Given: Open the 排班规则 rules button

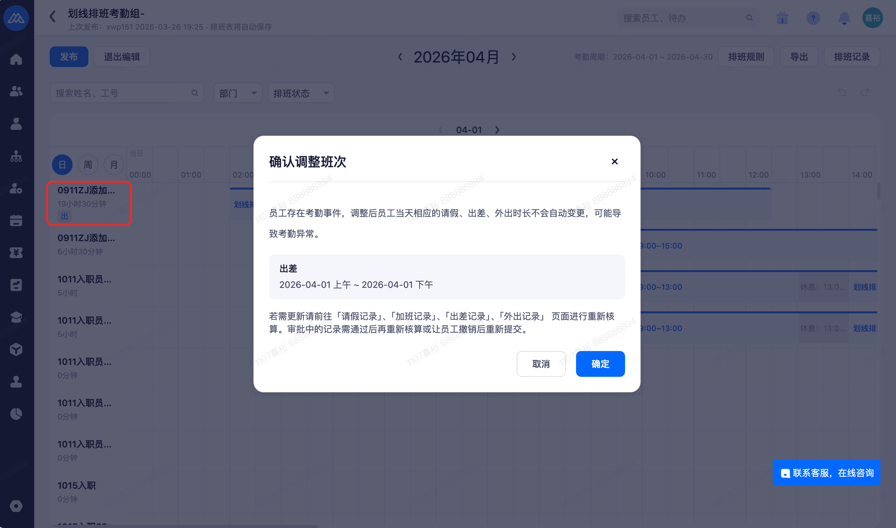Looking at the screenshot, I should (746, 57).
